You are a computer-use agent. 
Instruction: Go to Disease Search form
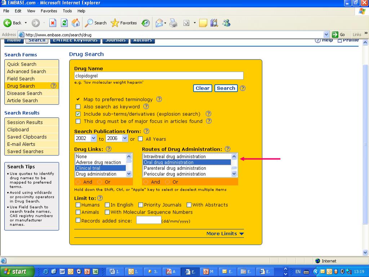tap(32, 93)
